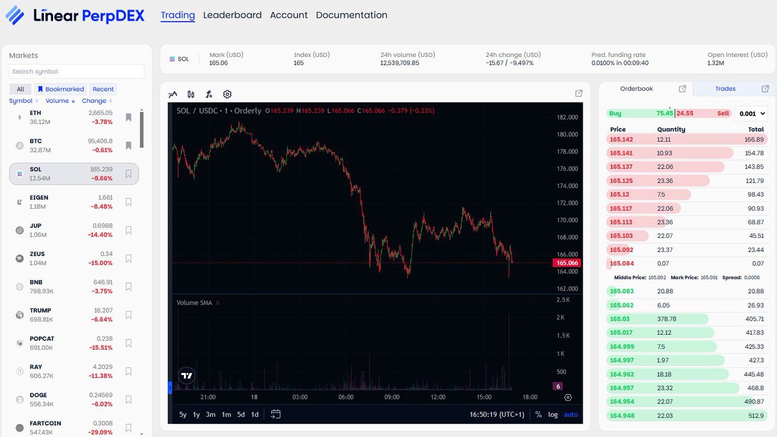This screenshot has width=777, height=437.
Task: Click the TradingView logo on chart
Action: tap(186, 376)
